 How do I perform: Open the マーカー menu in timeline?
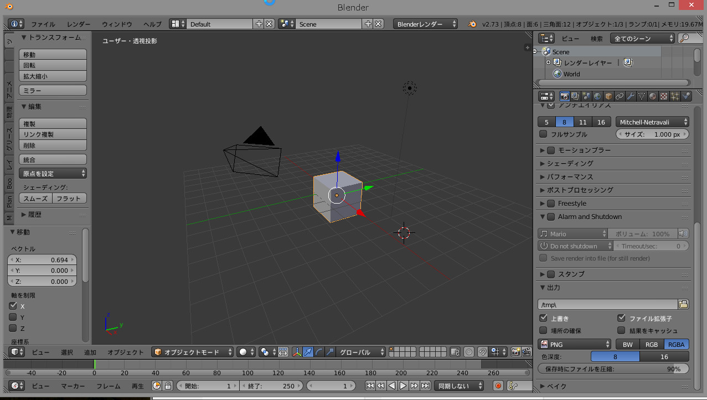click(73, 386)
